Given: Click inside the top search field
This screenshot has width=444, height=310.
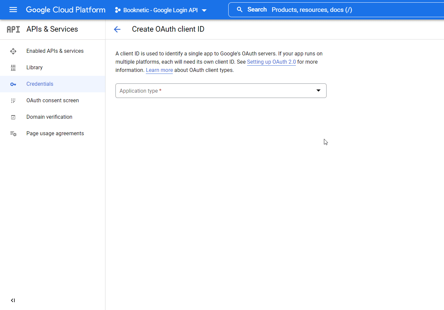Looking at the screenshot, I should click(x=330, y=10).
